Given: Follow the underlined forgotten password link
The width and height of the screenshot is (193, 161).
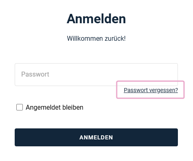Looking at the screenshot, I should click(151, 90).
